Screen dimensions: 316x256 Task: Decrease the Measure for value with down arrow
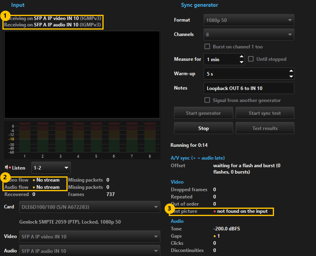point(242,62)
